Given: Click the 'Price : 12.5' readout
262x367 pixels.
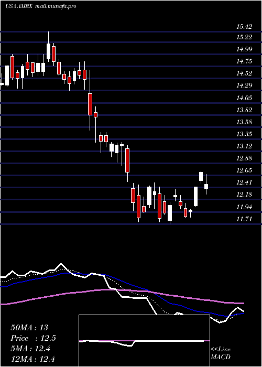Looking at the screenshot, I should coord(33,338).
